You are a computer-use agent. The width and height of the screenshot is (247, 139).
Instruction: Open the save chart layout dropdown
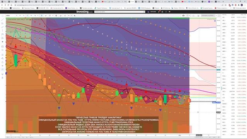tap(208, 15)
